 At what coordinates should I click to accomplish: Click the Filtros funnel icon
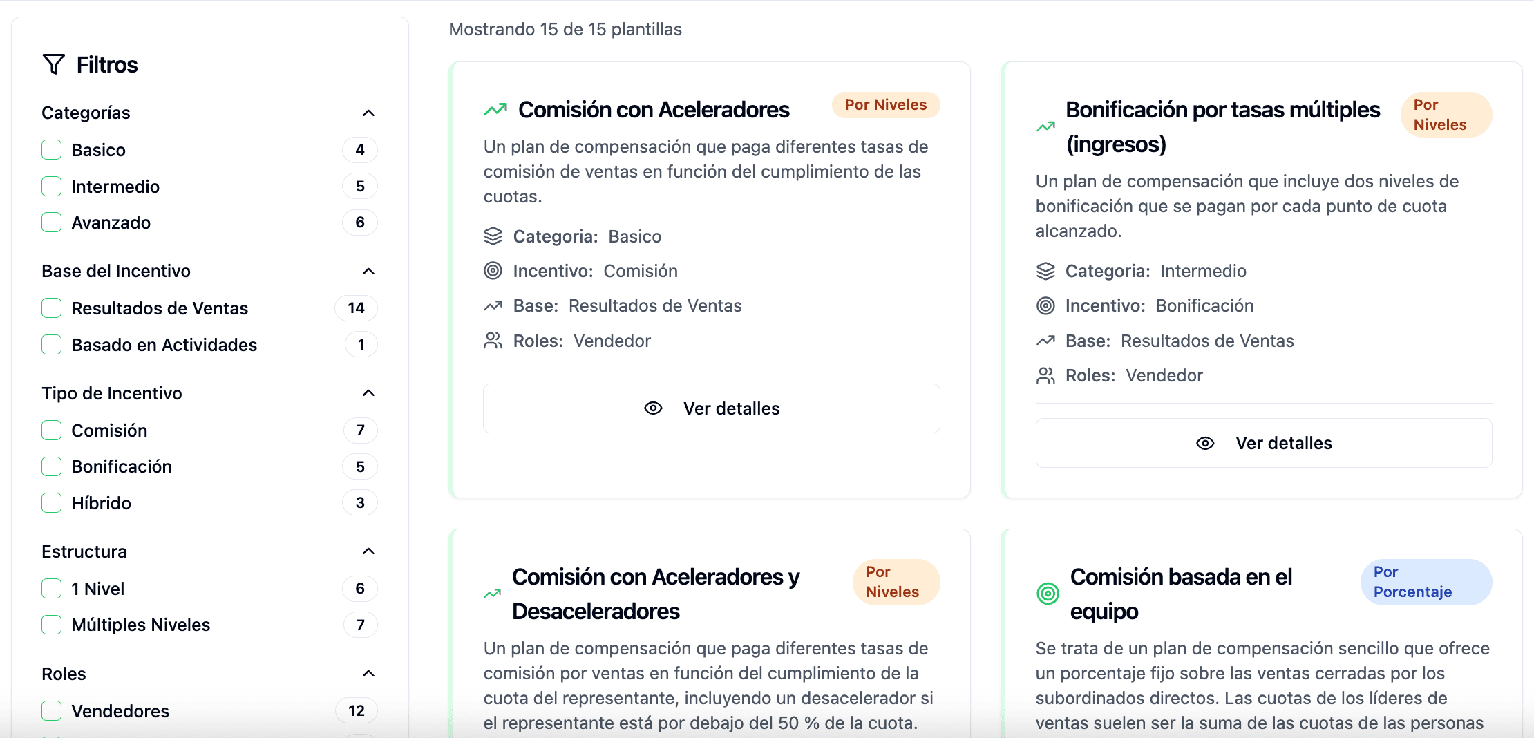tap(54, 64)
